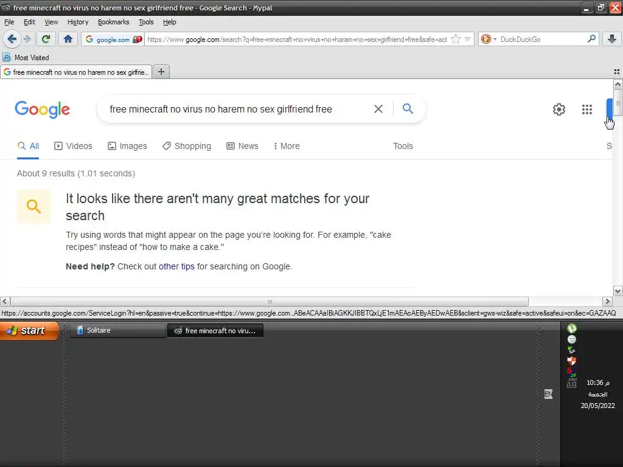The image size is (623, 467).
Task: Click the vertical scrollbar down arrow
Action: [x=618, y=291]
